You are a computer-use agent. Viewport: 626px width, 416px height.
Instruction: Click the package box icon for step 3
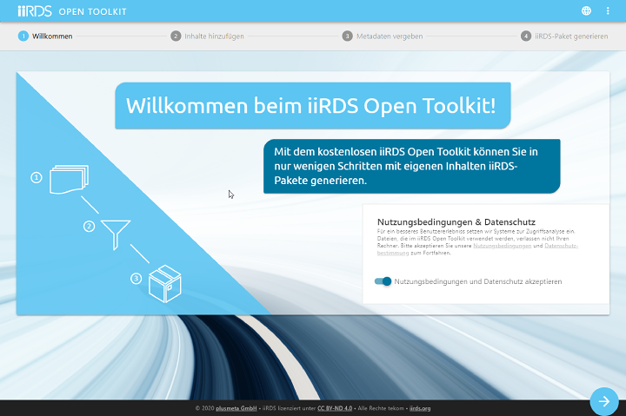165,284
